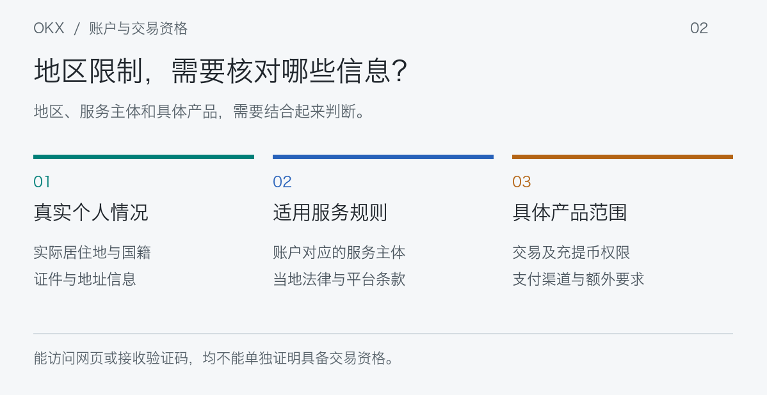The image size is (767, 395).
Task: Select the 具体产品范围 heading
Action: click(569, 212)
